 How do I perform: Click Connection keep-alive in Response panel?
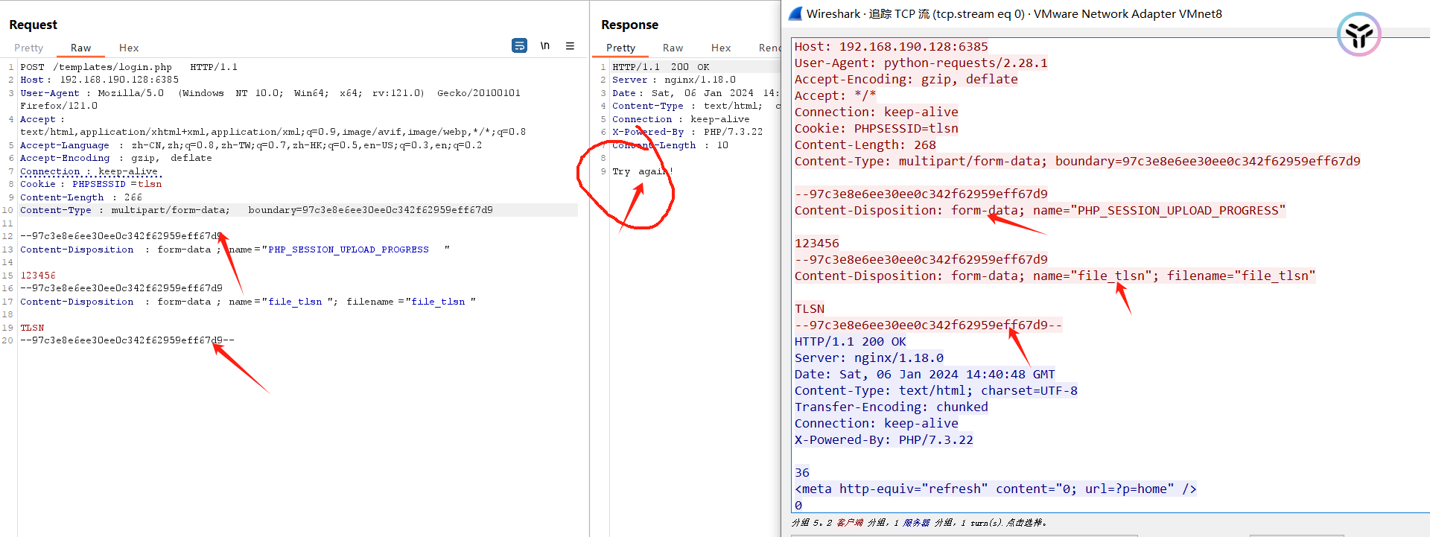point(681,119)
